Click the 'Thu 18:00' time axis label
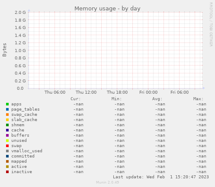Image resolution: width=215 pixels, height=187 pixels. (x=117, y=92)
